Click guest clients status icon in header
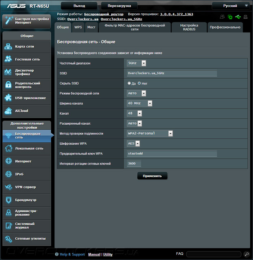 pyautogui.click(x=222, y=17)
